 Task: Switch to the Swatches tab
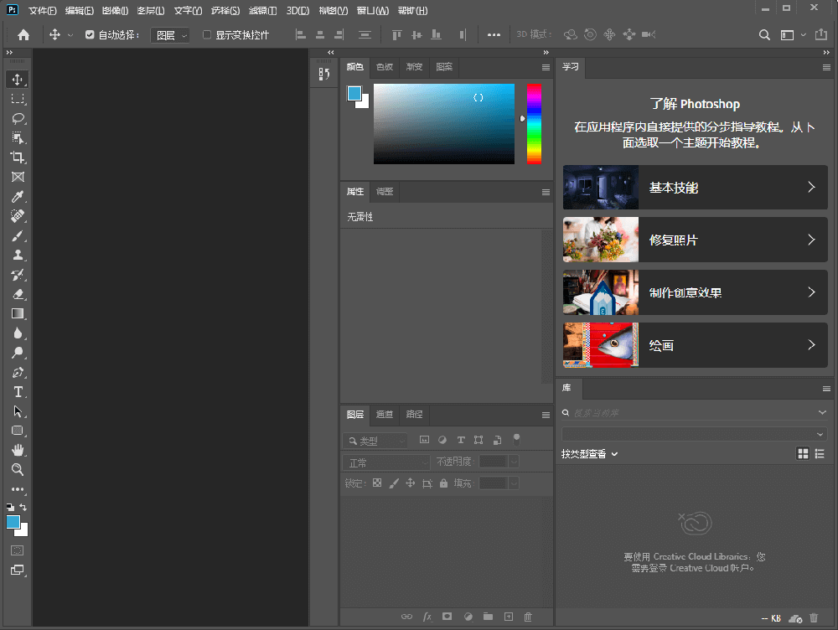(x=385, y=67)
